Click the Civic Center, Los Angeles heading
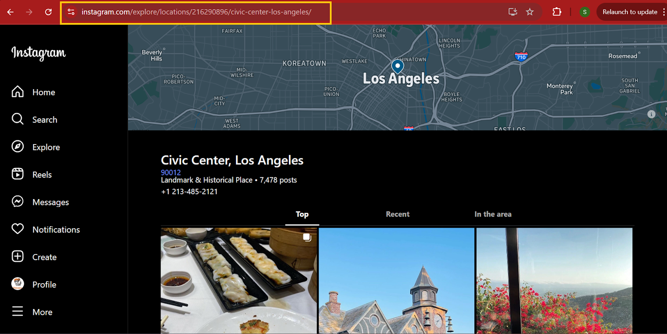This screenshot has height=334, width=667. (x=232, y=160)
